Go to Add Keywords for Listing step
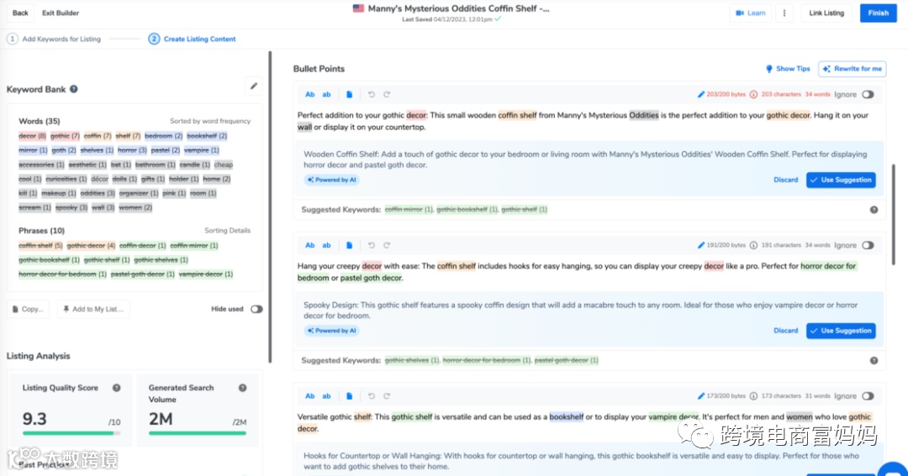 tap(54, 39)
